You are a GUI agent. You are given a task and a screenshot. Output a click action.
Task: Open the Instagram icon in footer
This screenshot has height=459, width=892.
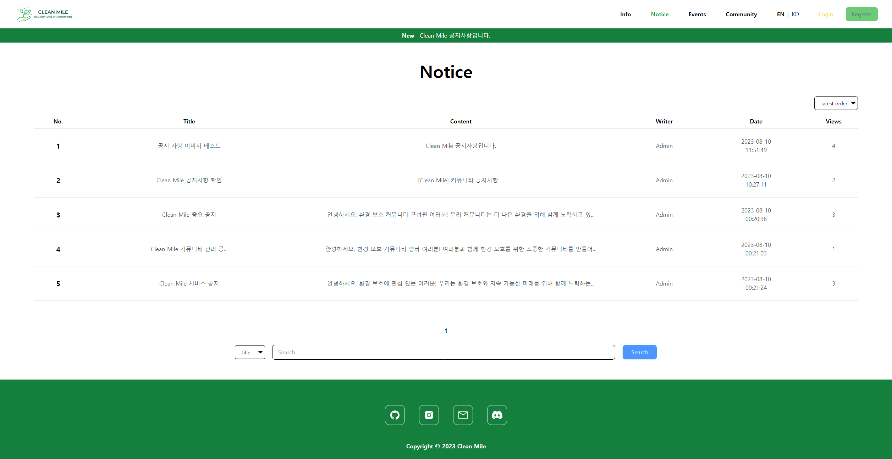(429, 415)
